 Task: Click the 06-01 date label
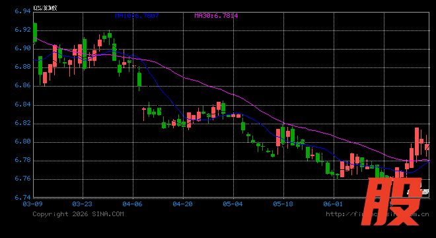coord(333,204)
